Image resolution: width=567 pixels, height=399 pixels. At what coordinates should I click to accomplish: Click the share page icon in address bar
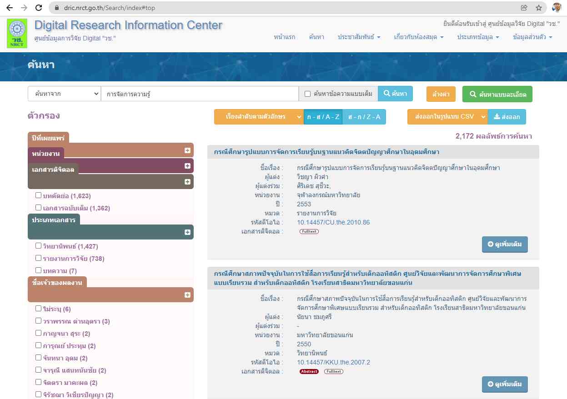click(x=524, y=8)
